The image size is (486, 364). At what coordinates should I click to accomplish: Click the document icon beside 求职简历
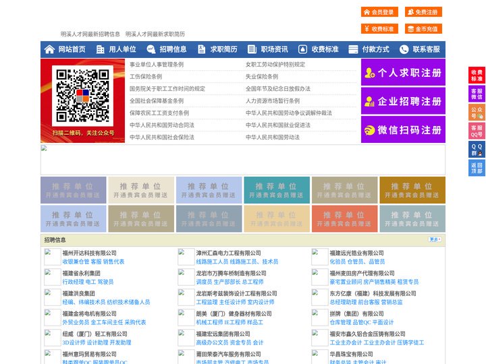tap(201, 49)
